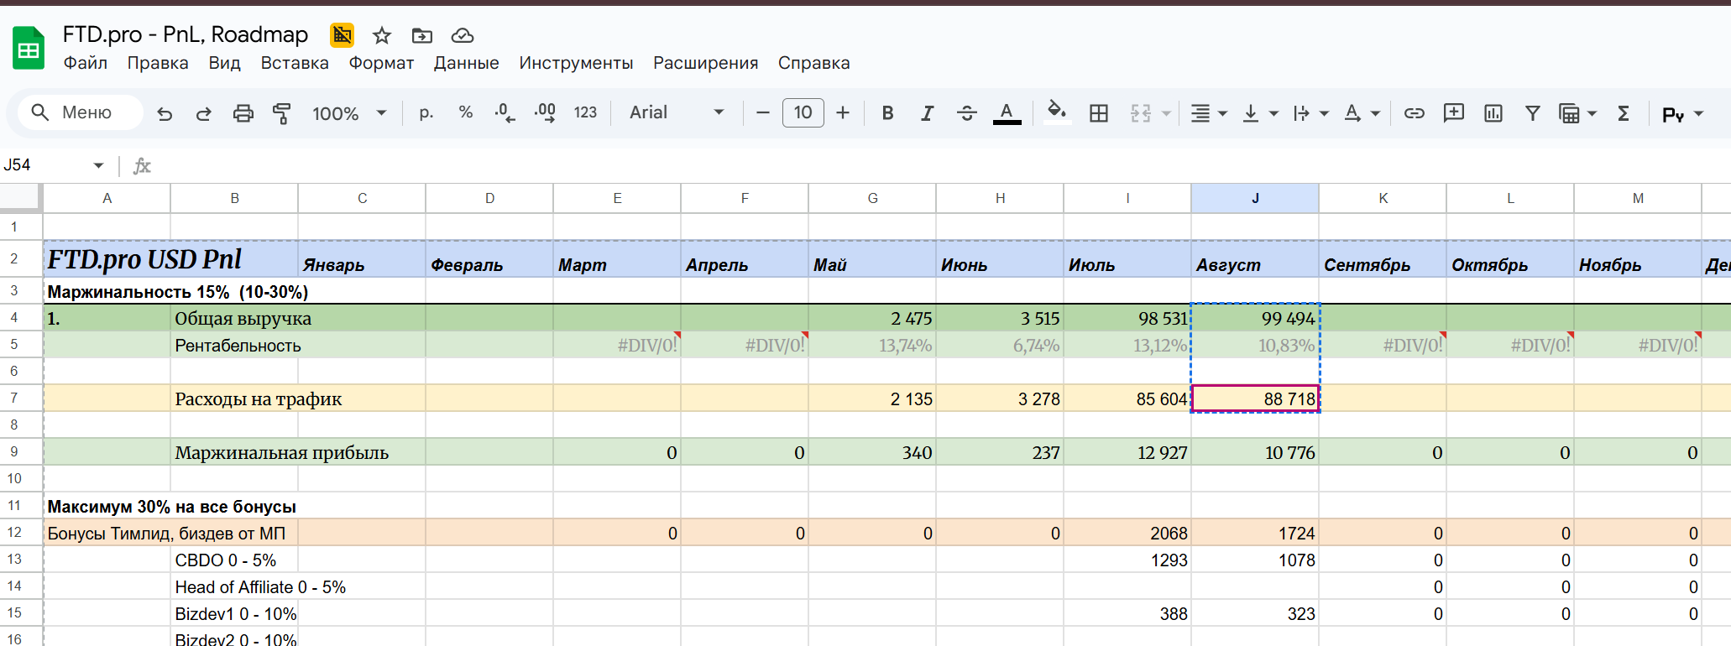Viewport: 1731px width, 646px height.
Task: Select the Август header cell
Action: click(1255, 259)
